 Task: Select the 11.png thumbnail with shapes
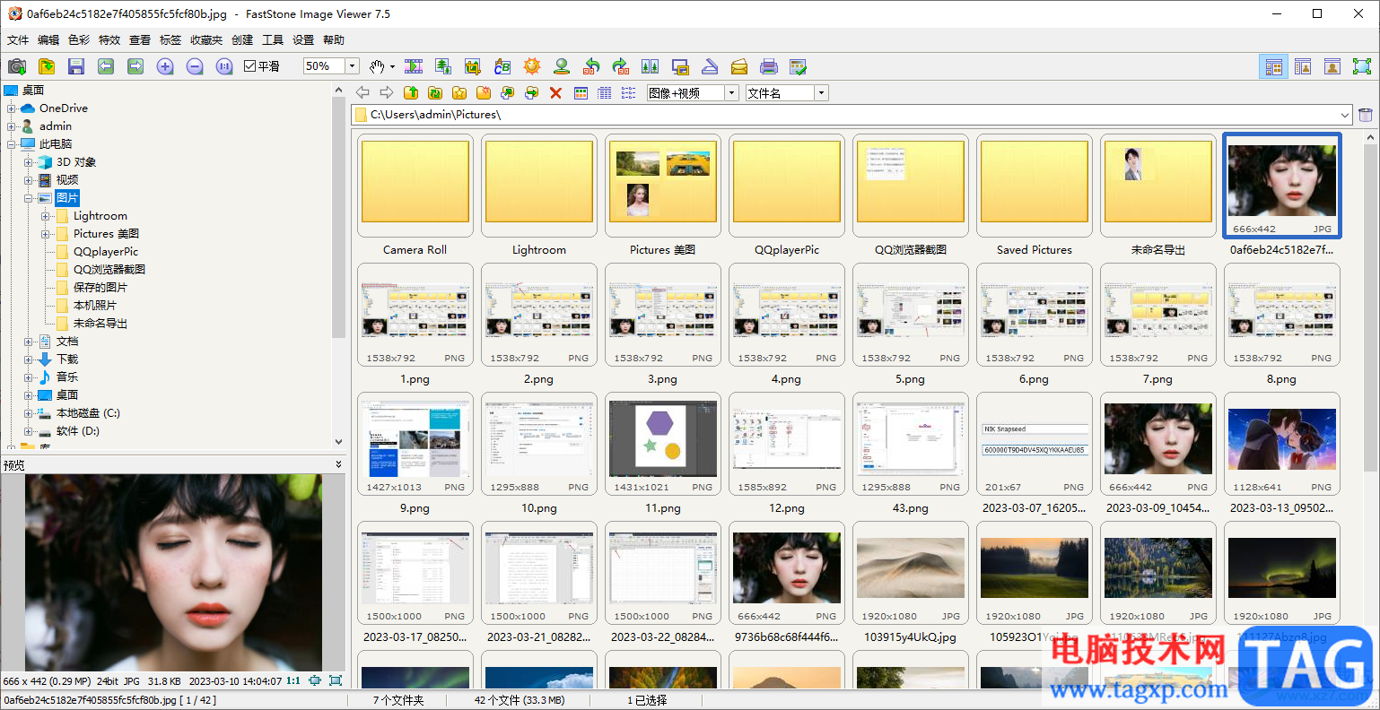coord(662,439)
